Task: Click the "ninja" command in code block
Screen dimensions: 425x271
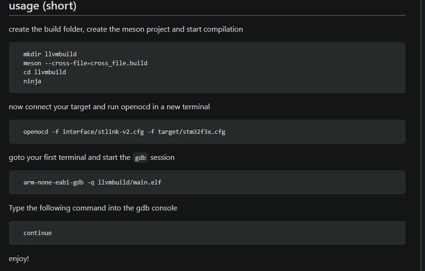Action: point(32,81)
